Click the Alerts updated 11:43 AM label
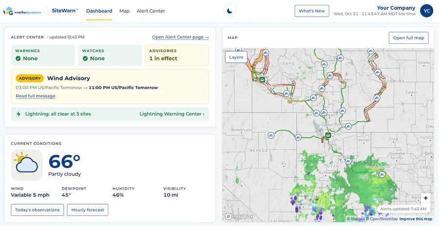 tap(403, 209)
